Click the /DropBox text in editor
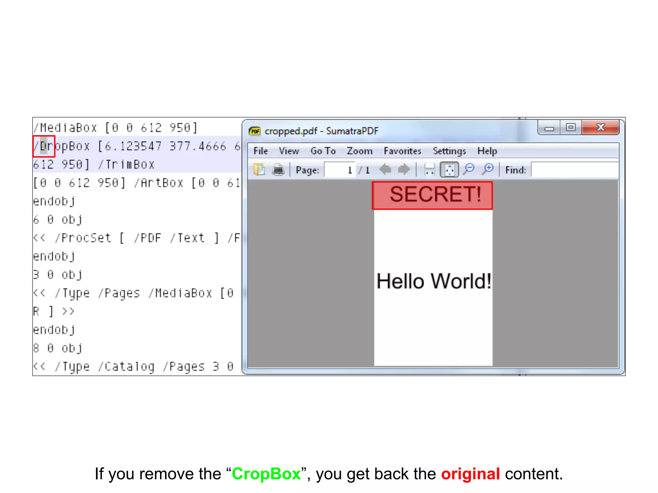The image size is (658, 493). (x=62, y=146)
